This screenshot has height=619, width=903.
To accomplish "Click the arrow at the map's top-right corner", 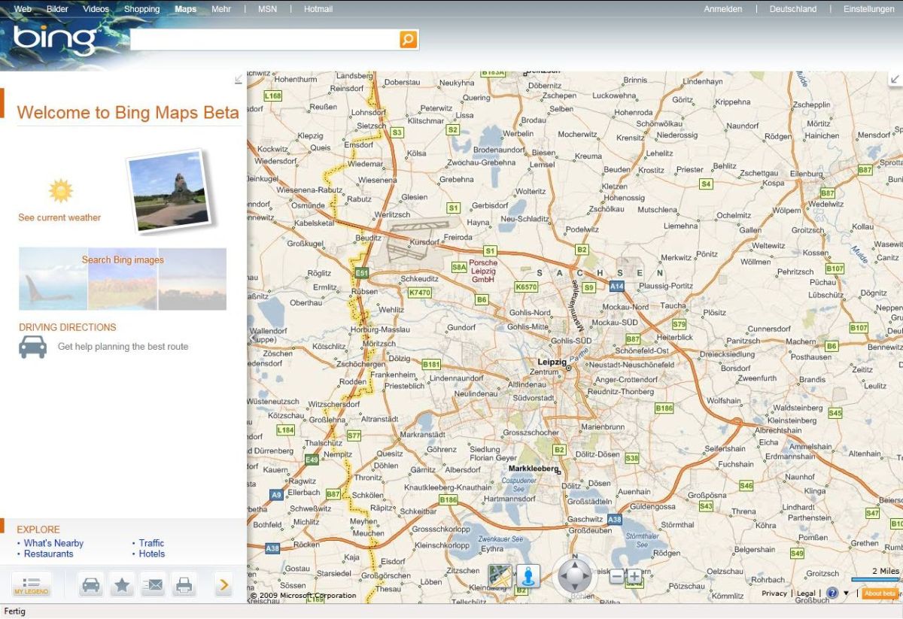I will click(895, 79).
